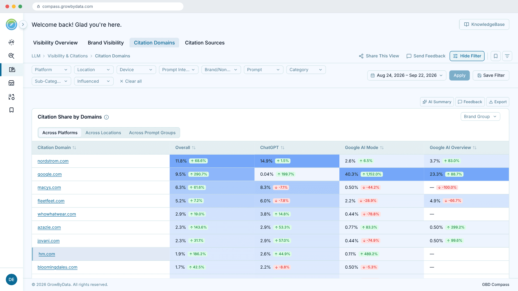Click the Save Filter button
Viewport: 518px width, 291px height.
(491, 75)
